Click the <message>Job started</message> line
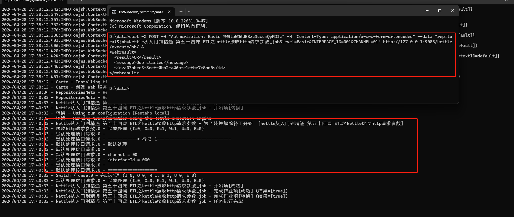514x217 pixels. tap(151, 63)
